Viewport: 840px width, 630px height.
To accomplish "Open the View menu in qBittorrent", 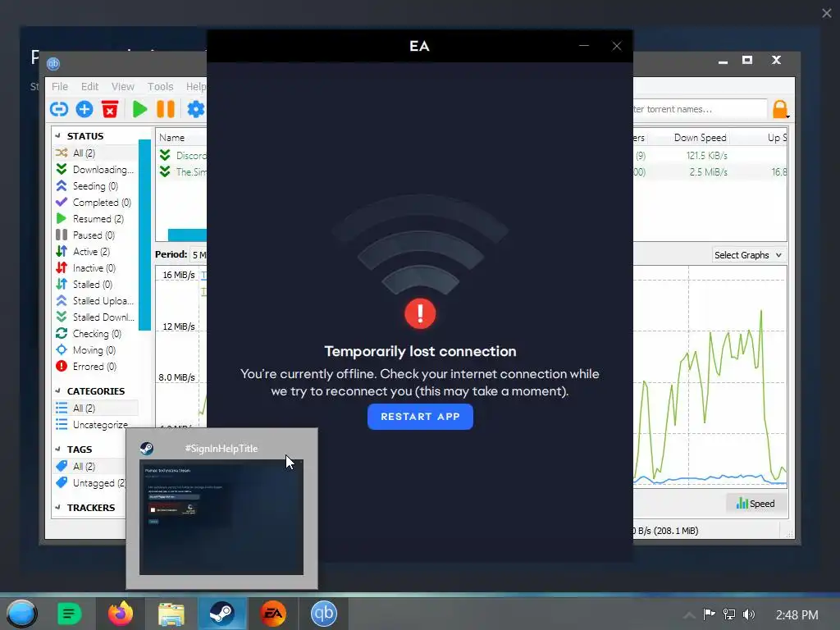I will tap(123, 86).
